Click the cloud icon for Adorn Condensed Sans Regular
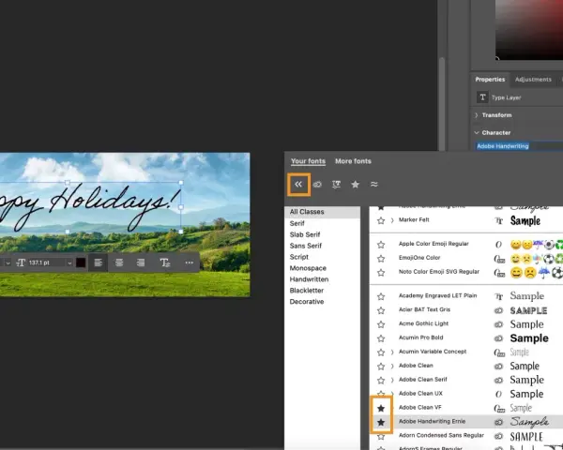Viewport: 563px width, 450px height. coord(499,436)
